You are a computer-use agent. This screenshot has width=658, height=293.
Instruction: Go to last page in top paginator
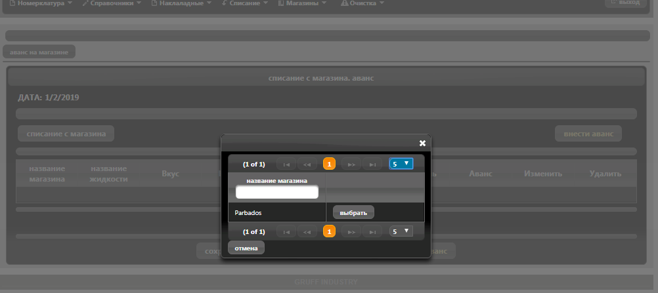372,165
